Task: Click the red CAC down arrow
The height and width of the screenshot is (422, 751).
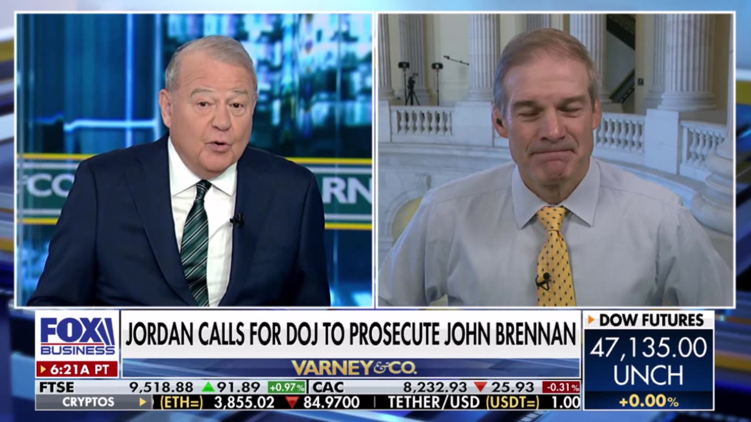Action: click(481, 387)
